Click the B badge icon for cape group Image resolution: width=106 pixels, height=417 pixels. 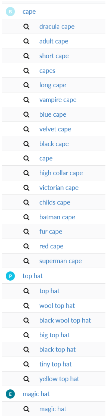coord(10,12)
